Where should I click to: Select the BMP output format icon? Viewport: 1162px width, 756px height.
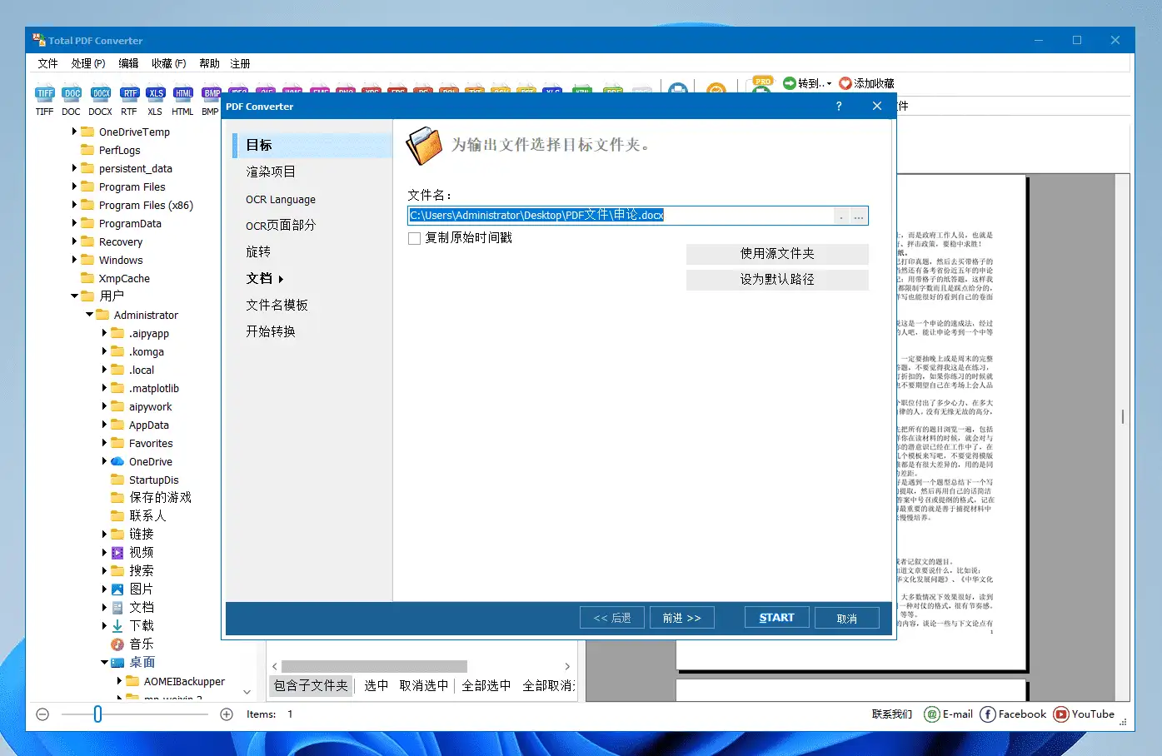click(212, 93)
